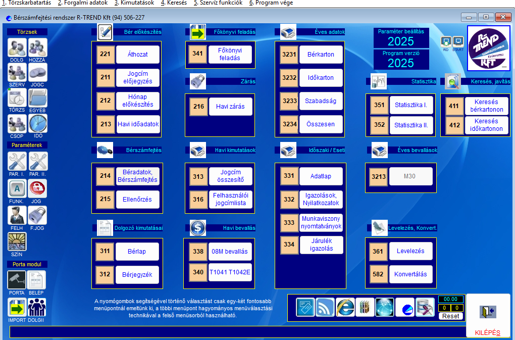
Task: Click the FELH user icon
Action: pos(17,215)
